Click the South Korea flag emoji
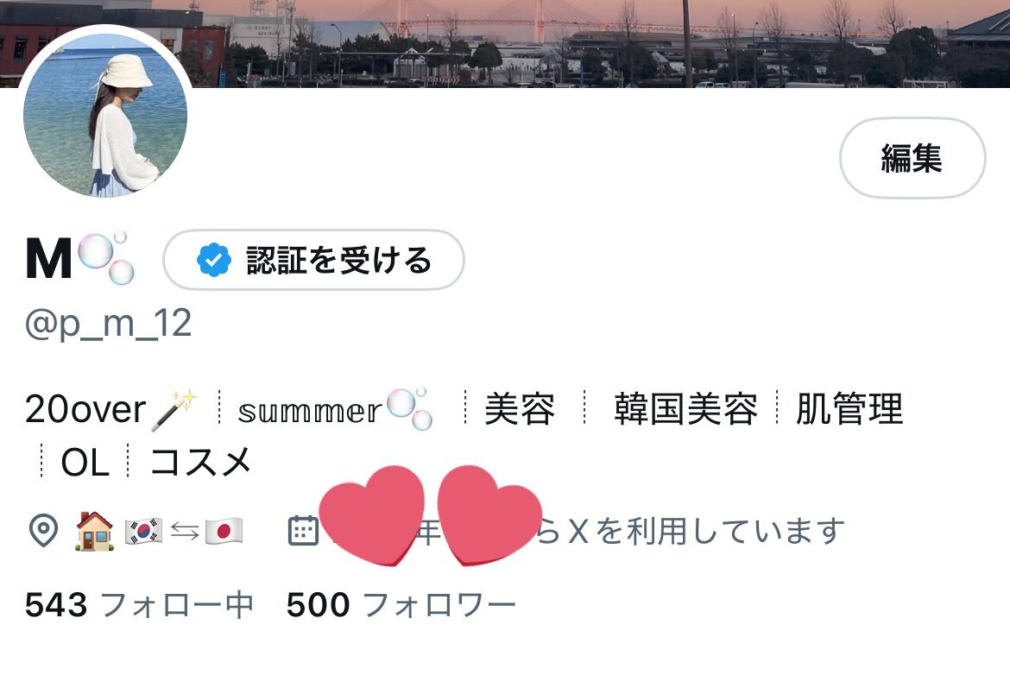 143,532
